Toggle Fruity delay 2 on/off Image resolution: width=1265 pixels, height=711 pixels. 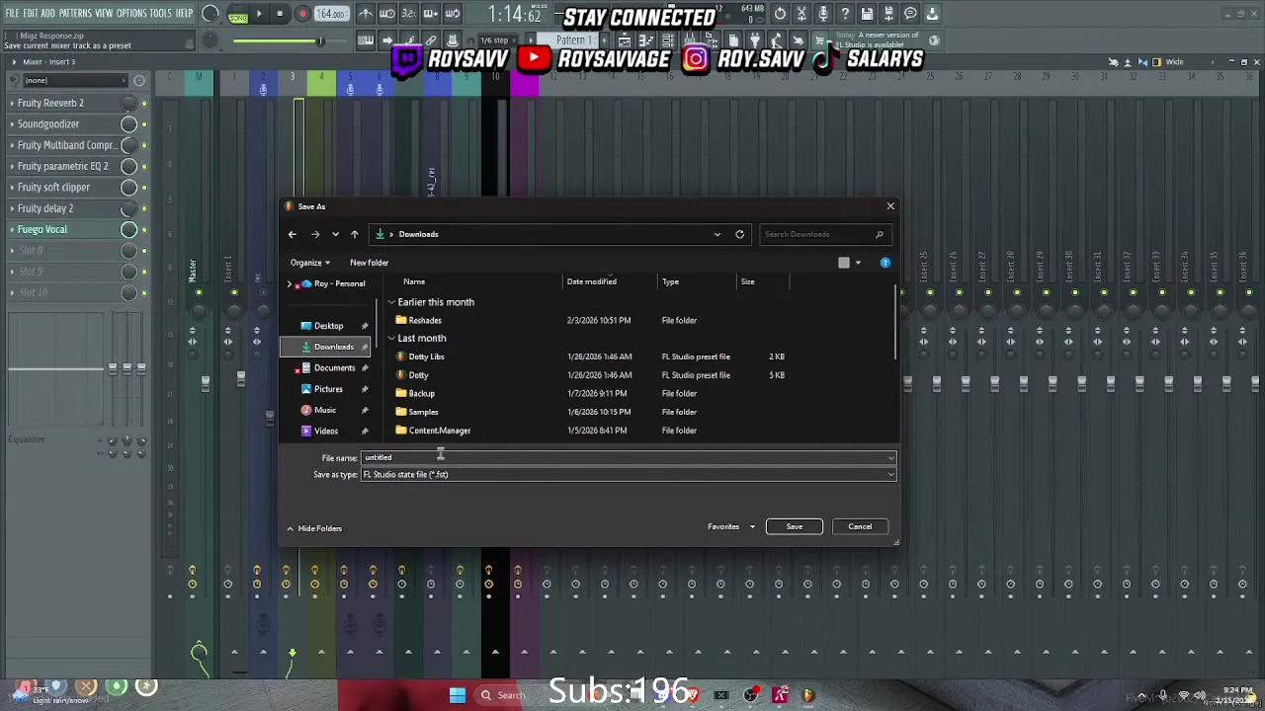pos(144,208)
